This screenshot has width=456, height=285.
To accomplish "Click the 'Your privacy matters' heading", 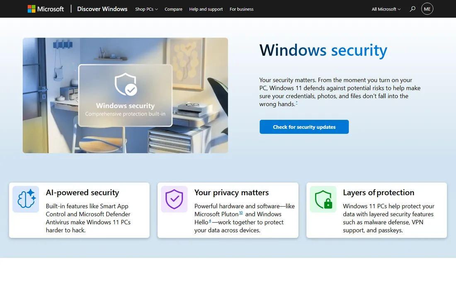I will [x=231, y=193].
